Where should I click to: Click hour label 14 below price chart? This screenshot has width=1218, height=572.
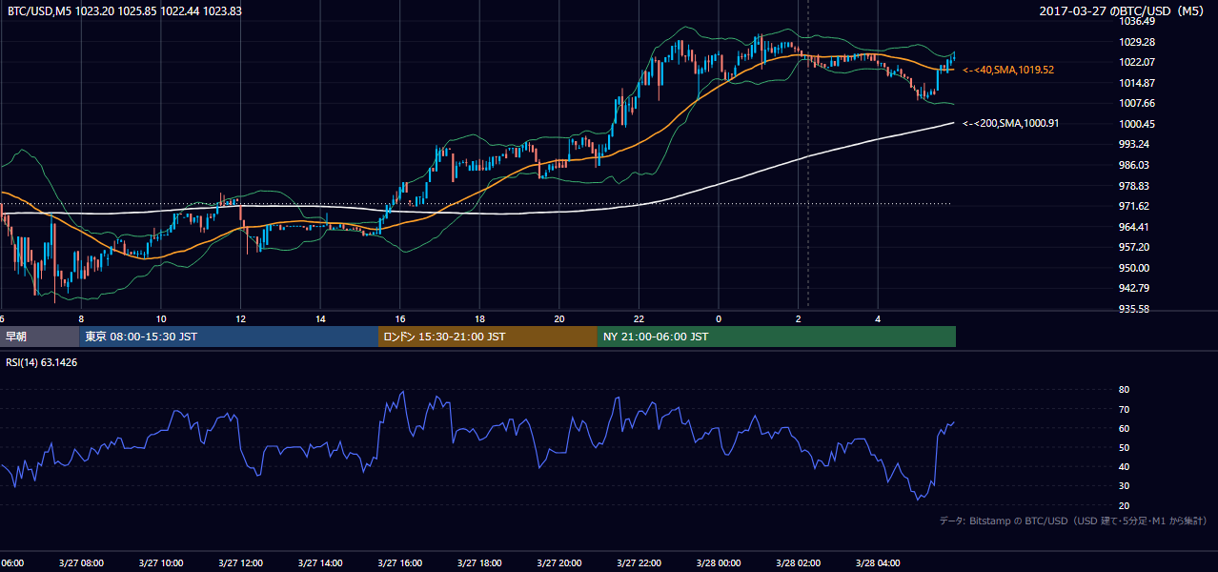[x=320, y=318]
